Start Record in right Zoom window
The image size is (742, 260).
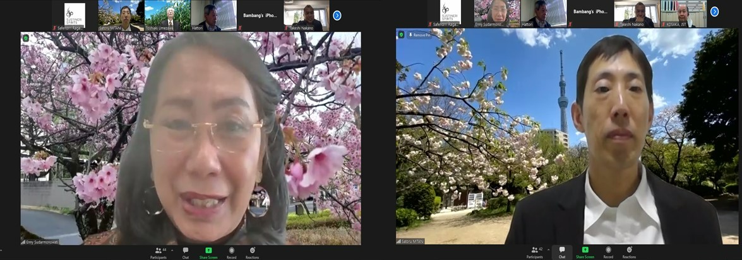click(608, 253)
